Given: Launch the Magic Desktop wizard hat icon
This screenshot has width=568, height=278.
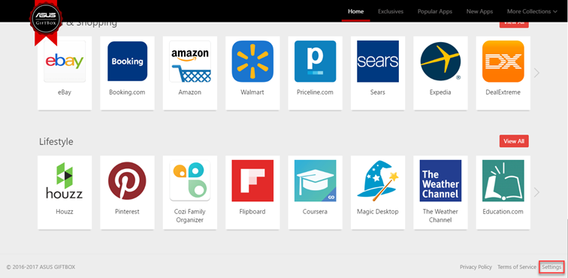Looking at the screenshot, I should (x=378, y=180).
